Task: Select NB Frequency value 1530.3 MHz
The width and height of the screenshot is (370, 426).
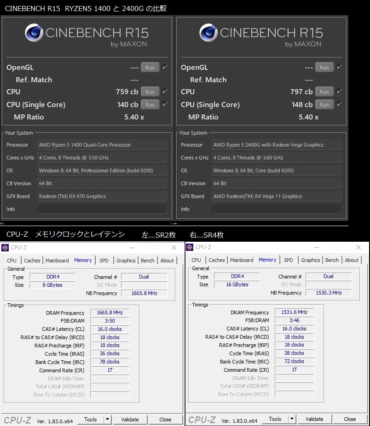Action: coord(329,293)
